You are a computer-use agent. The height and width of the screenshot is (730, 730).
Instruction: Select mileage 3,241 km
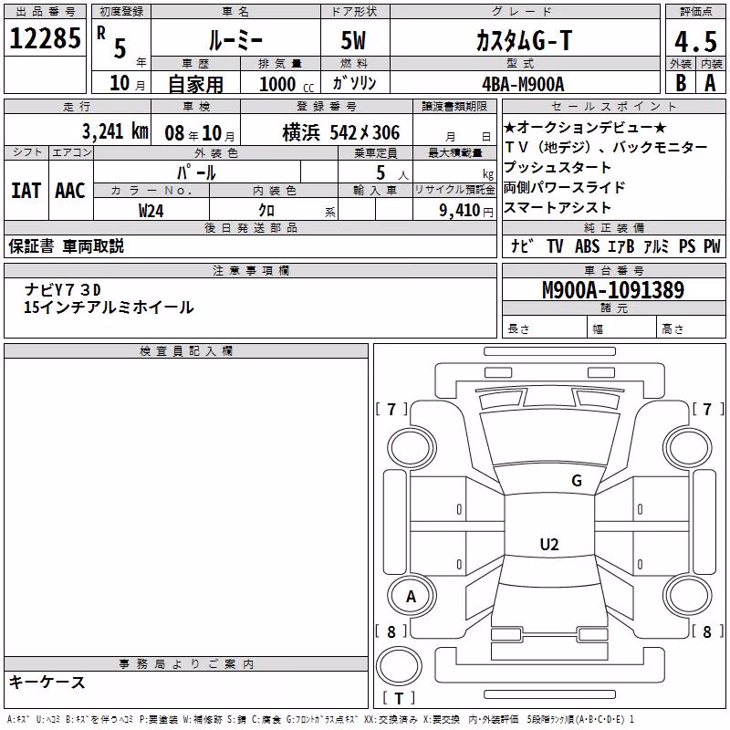point(116,131)
